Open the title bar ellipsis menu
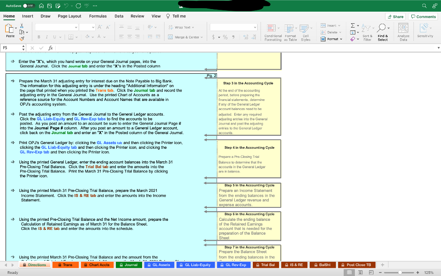The height and width of the screenshot is (276, 441). click(95, 6)
